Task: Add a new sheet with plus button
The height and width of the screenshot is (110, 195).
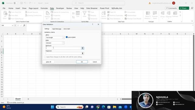Action: pos(28,99)
